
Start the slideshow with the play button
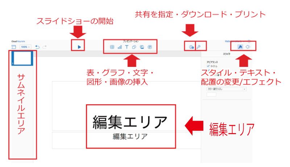[79, 47]
